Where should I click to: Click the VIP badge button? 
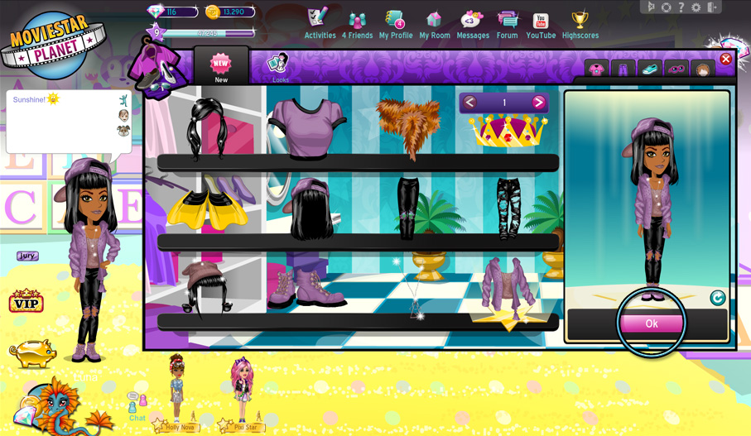pyautogui.click(x=26, y=301)
